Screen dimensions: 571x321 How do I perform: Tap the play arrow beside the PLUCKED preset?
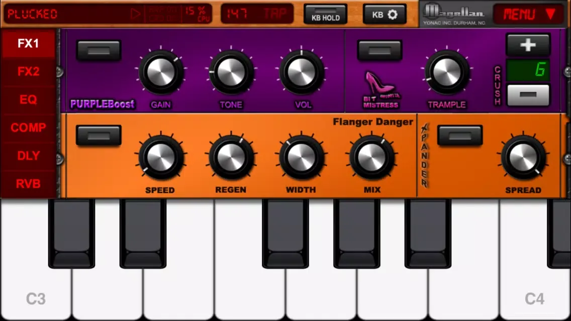point(136,14)
